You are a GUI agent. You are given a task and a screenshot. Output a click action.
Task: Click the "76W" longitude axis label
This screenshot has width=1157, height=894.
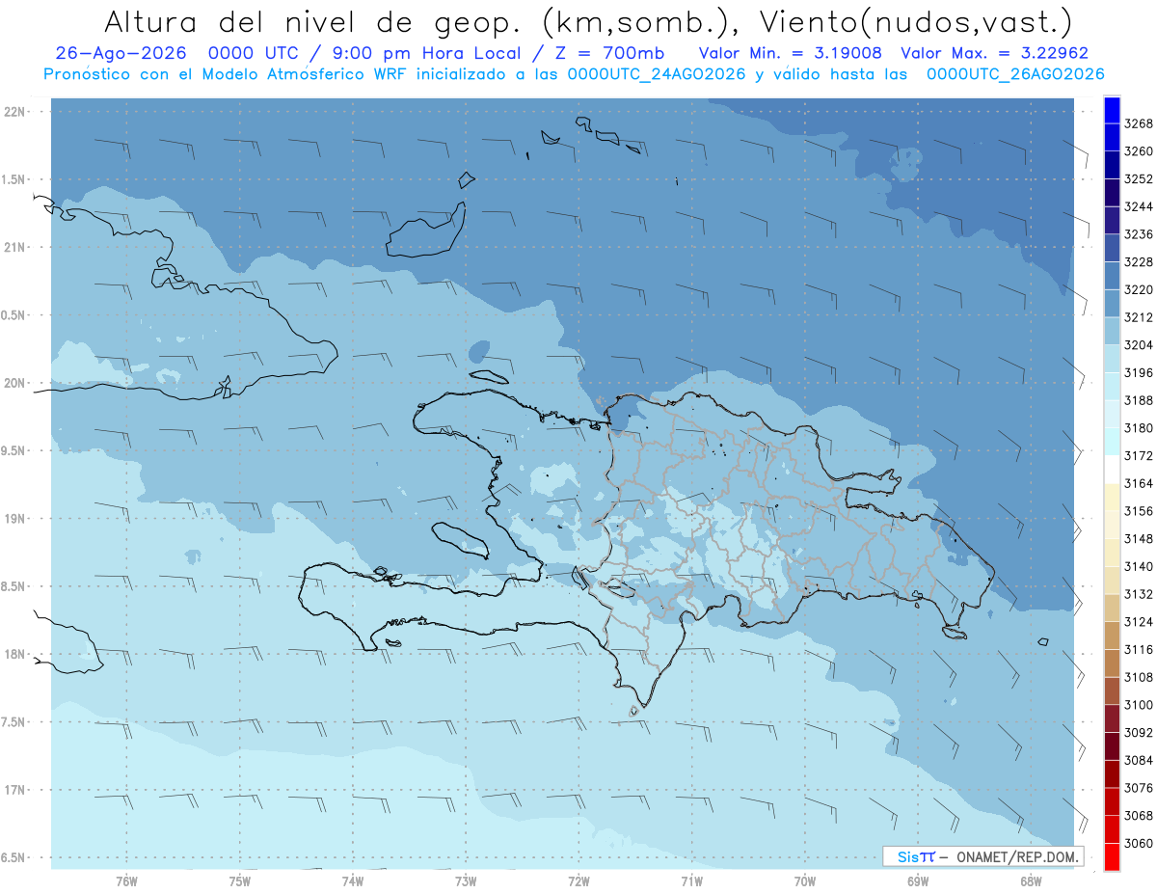tap(126, 880)
